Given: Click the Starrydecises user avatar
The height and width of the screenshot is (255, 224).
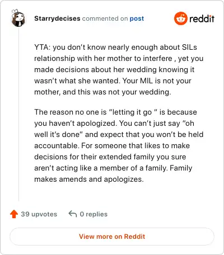Looking at the screenshot, I should 18,18.
